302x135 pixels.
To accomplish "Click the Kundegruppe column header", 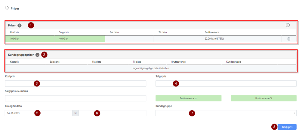I will coord(233,62).
